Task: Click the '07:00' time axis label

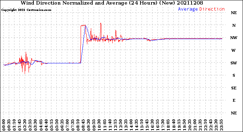Action: click(67, 125)
